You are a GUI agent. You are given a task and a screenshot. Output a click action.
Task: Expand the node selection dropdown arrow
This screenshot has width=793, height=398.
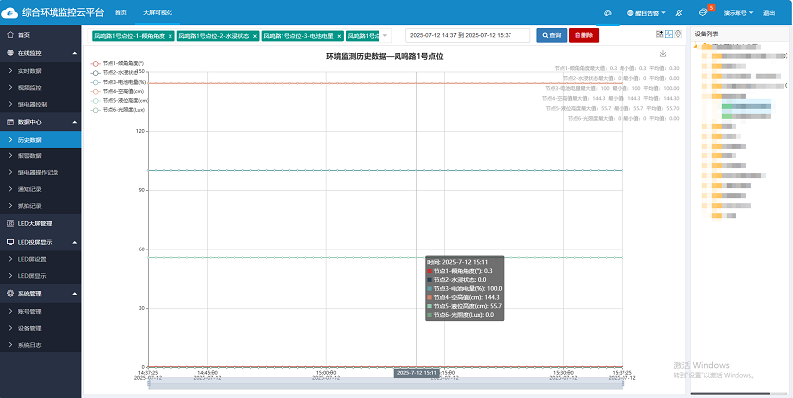click(x=385, y=35)
